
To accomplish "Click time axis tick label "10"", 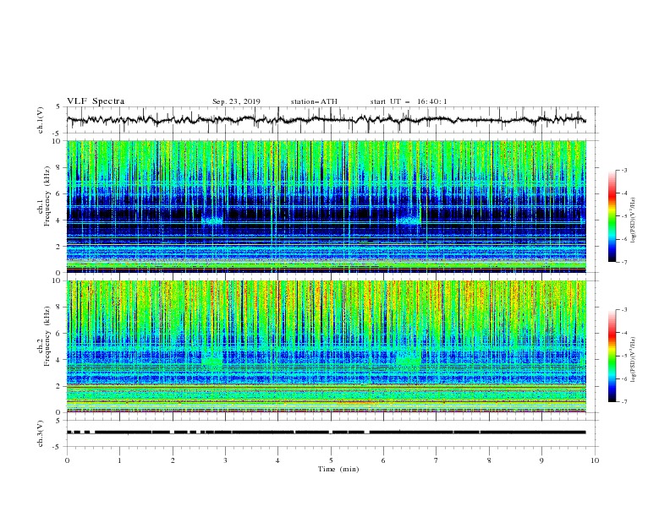I will (595, 460).
